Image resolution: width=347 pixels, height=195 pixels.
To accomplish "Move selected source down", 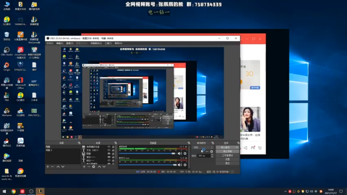I will tap(104, 166).
